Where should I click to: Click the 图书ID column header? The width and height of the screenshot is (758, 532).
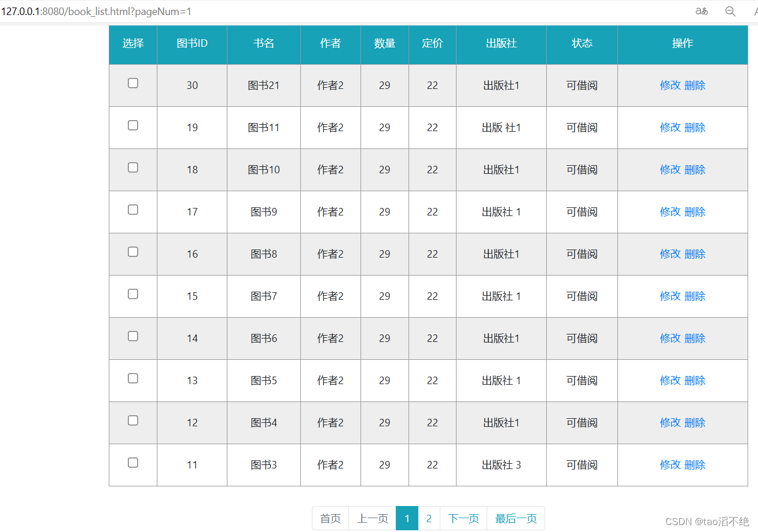pos(192,44)
